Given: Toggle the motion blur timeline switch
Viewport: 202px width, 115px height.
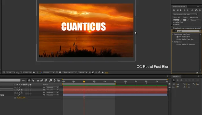Looking at the screenshot, I should point(46,81).
